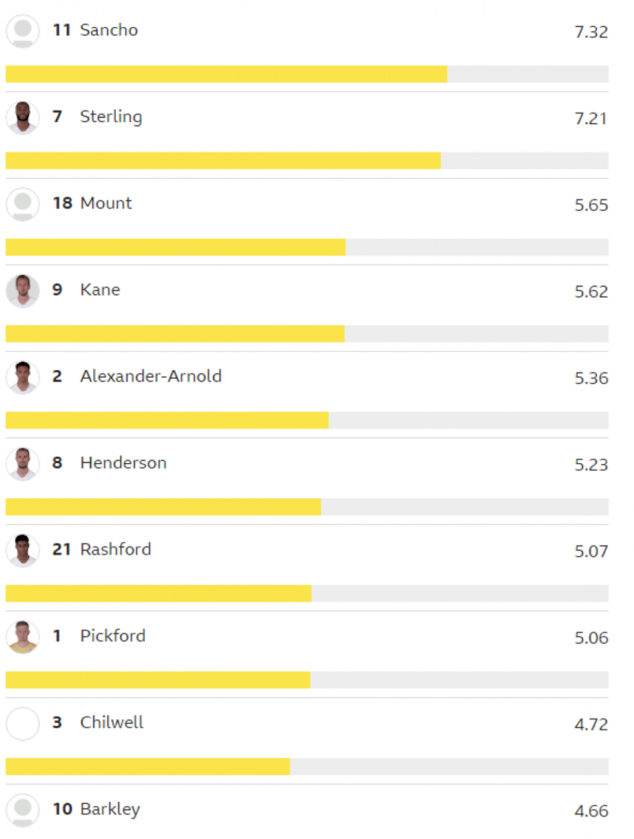Click Rashford's shirt number 21
634x839 pixels.
[x=61, y=550]
